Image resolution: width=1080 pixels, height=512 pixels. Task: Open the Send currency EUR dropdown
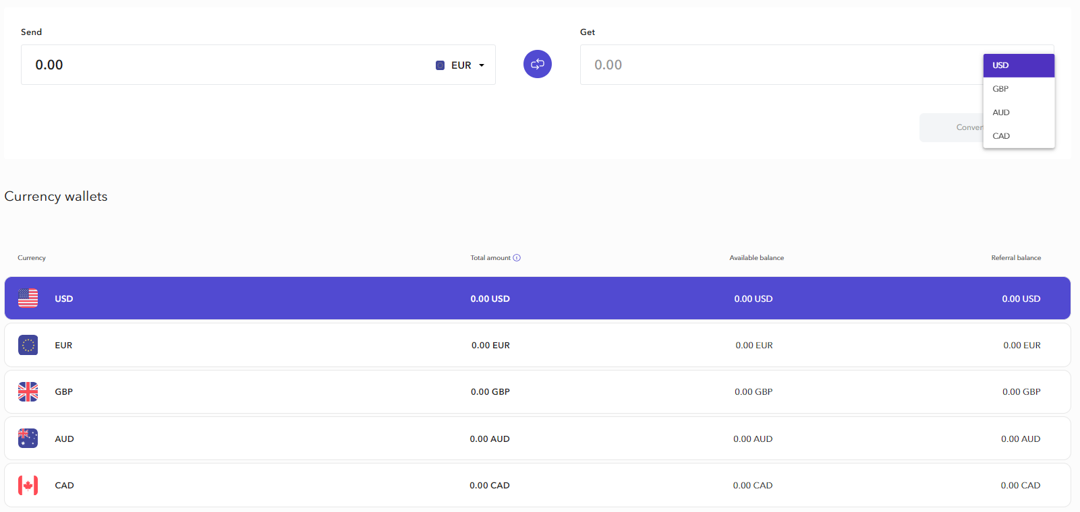[461, 65]
